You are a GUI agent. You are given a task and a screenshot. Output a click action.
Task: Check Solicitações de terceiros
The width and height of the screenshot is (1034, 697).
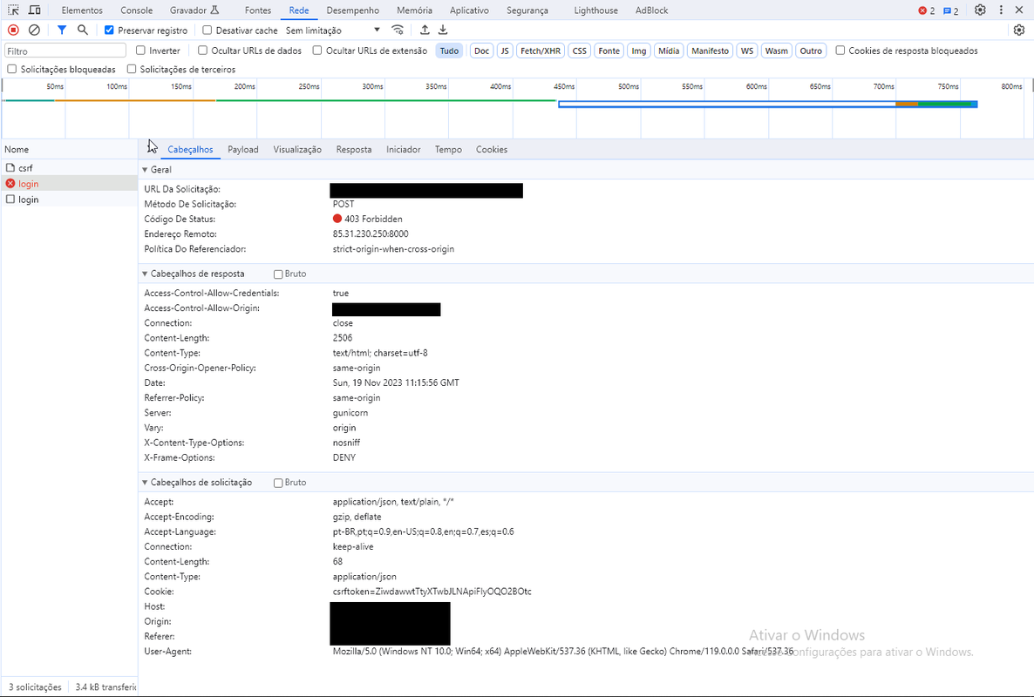(x=132, y=69)
